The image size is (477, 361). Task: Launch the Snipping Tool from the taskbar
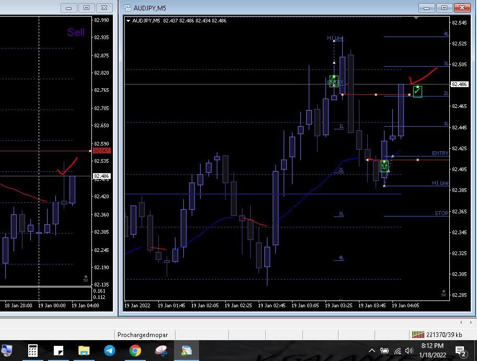pos(161,351)
